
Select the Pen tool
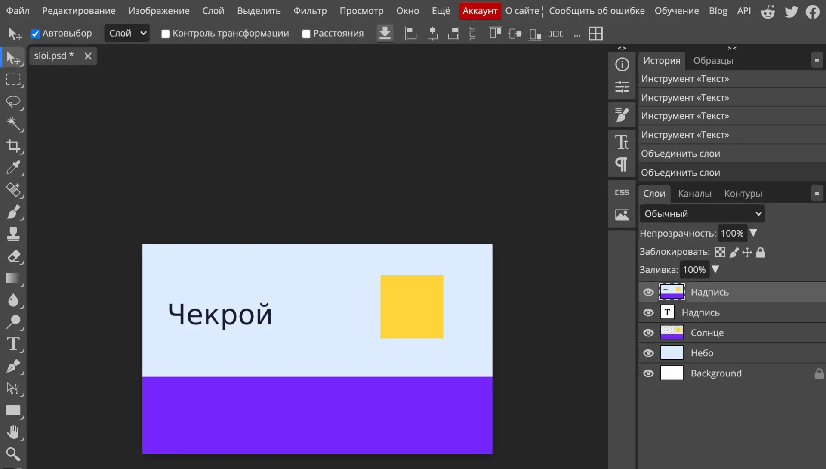[13, 366]
